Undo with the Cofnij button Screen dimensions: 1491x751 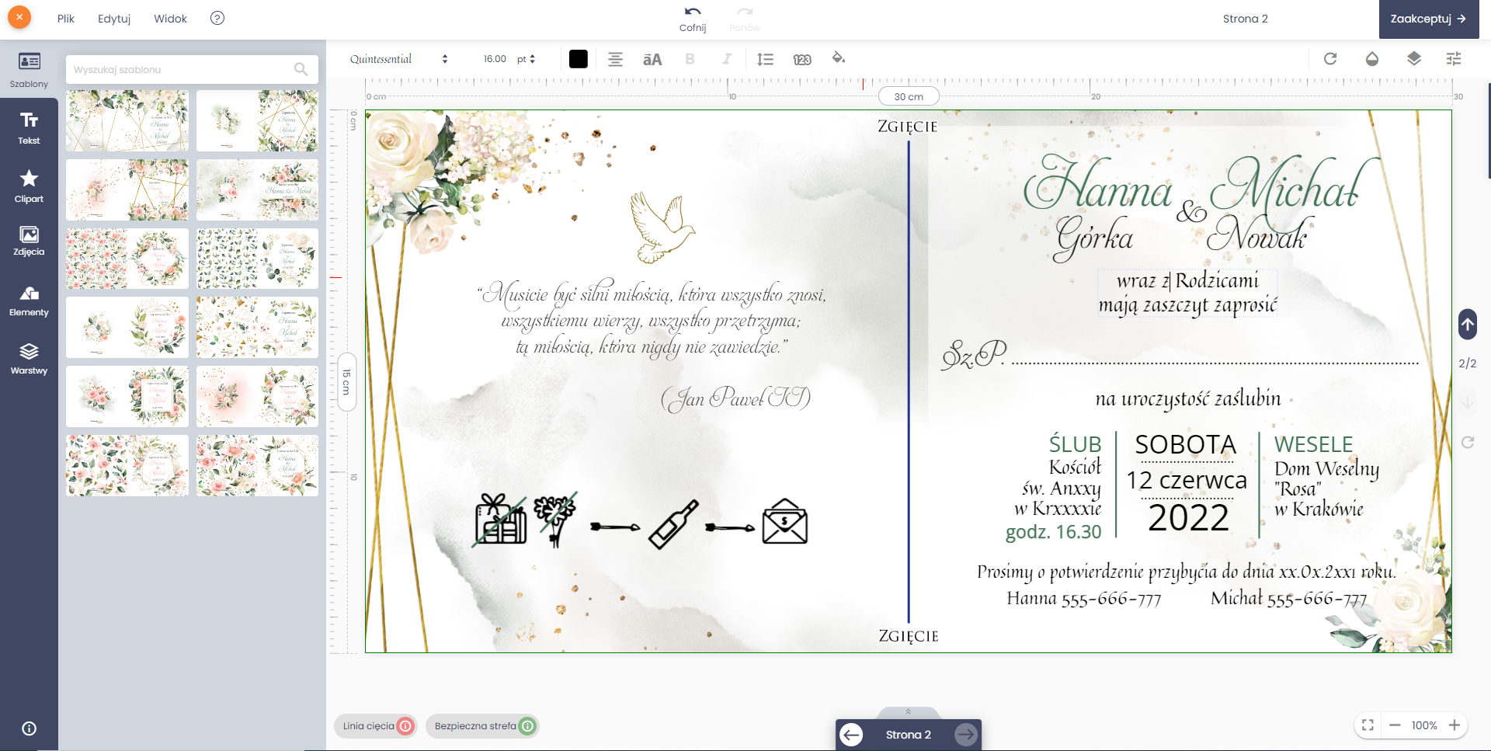(x=693, y=19)
